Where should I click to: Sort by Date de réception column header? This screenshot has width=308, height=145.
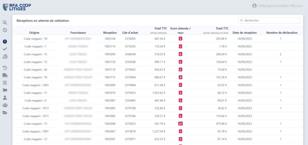(x=245, y=33)
